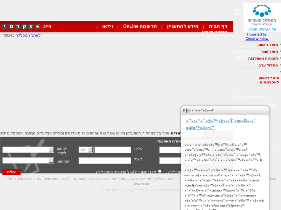Screen dimensions: 281x210
Task: Expand תוכניות משולבות in the sidebar
Action: pyautogui.click(x=263, y=59)
